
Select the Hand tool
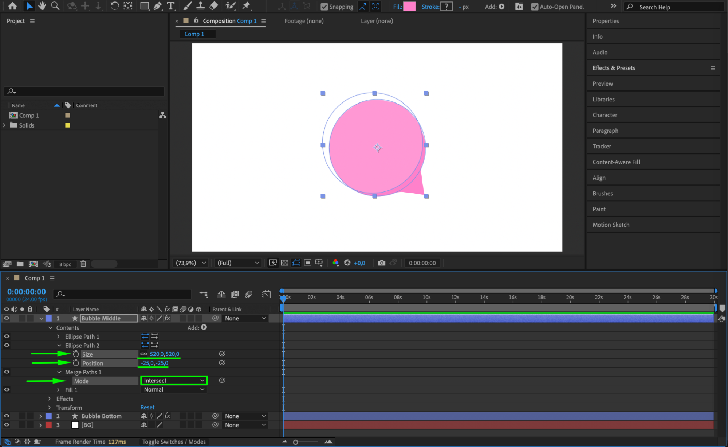click(42, 6)
